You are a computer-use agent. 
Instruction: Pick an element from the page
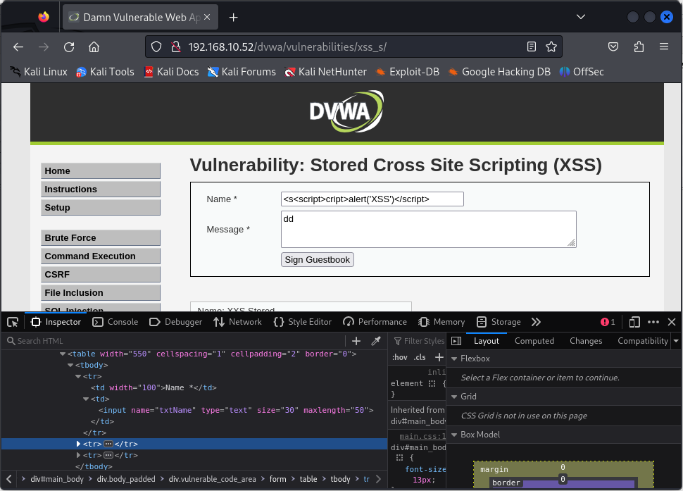click(x=13, y=322)
